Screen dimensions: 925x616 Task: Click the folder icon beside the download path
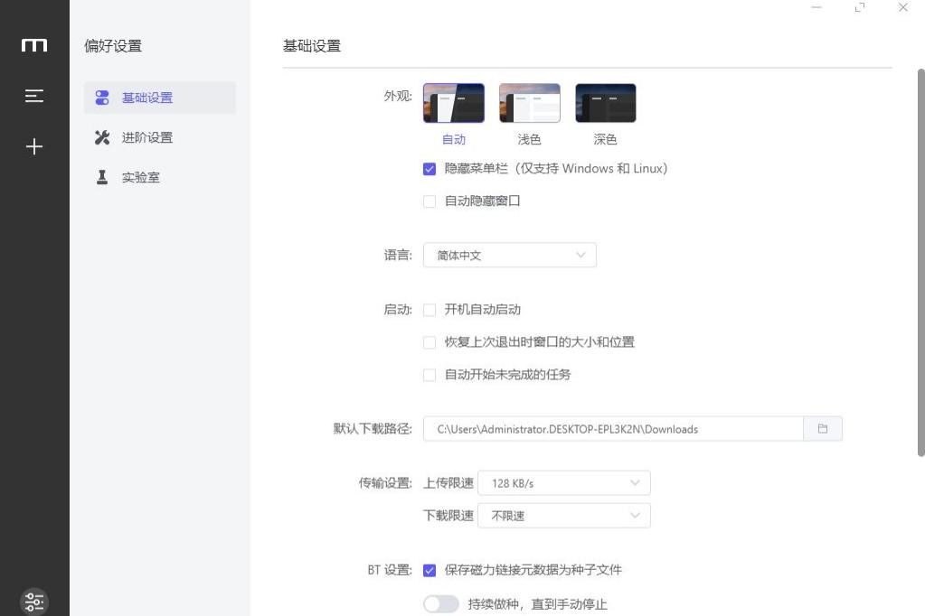tap(823, 428)
